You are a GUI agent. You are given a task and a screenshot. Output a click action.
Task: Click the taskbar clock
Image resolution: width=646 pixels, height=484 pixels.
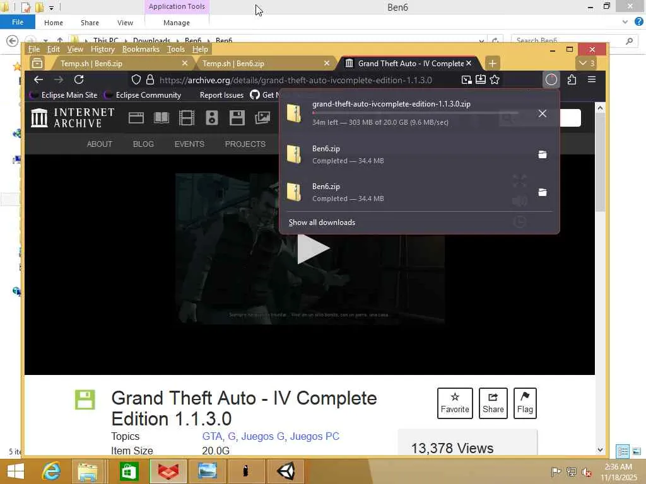[x=618, y=472]
